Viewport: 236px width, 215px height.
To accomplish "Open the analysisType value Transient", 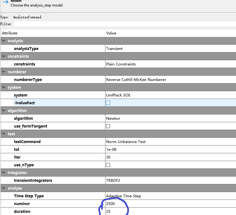I will (x=114, y=49).
